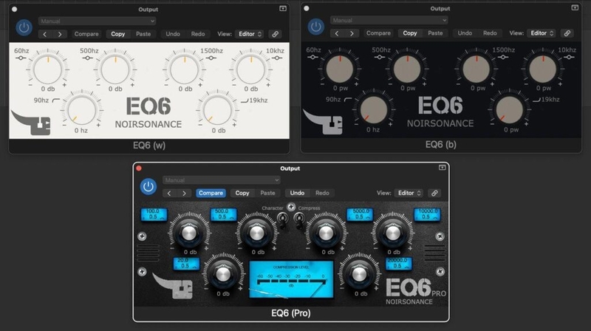Click Paste in EQ6 (b) window

click(435, 33)
